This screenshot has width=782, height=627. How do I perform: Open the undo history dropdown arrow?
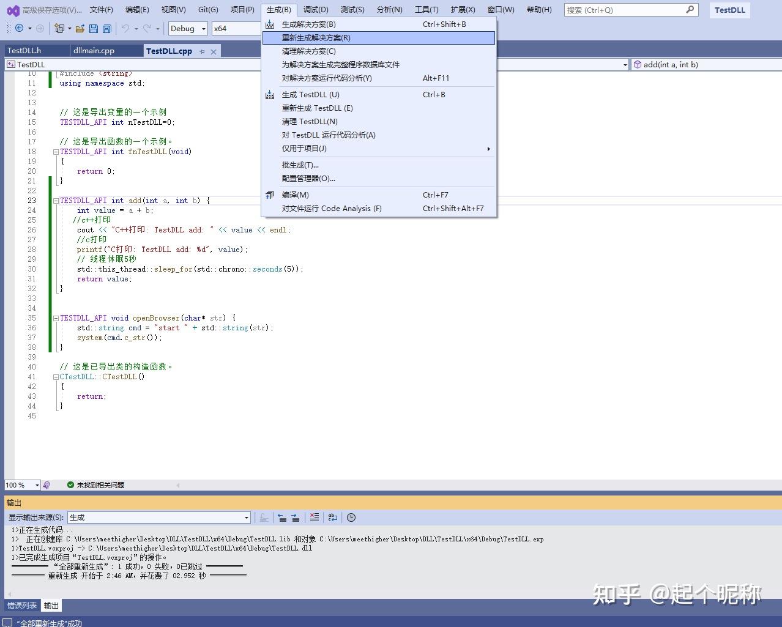136,28
